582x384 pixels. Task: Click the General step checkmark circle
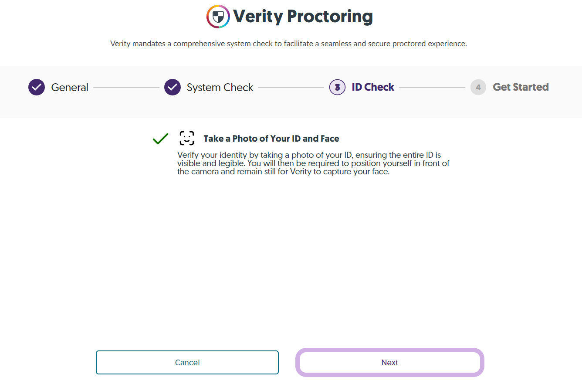[x=37, y=87]
